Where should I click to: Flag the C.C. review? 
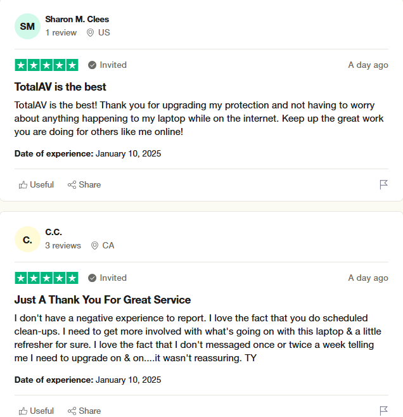pos(383,411)
